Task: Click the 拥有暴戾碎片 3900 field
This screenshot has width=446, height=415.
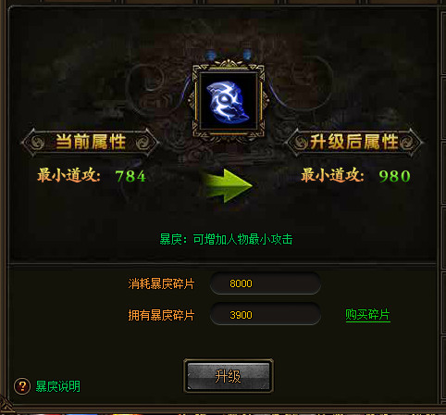Action: tap(266, 315)
